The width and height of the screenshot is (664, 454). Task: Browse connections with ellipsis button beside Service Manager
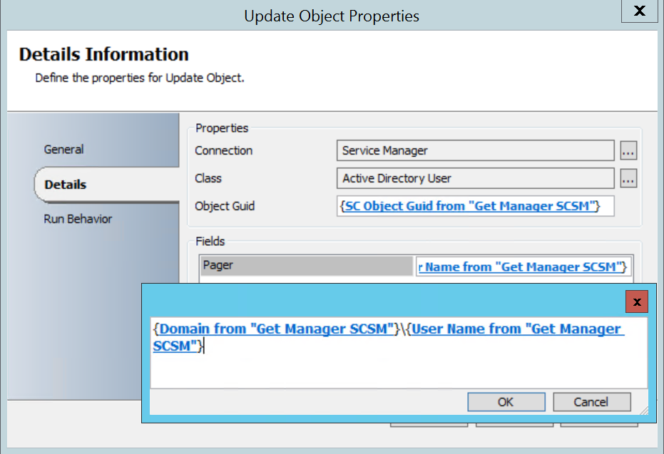coord(628,150)
